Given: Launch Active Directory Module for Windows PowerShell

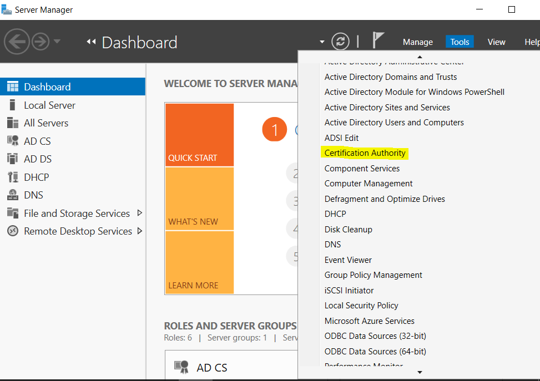Looking at the screenshot, I should point(415,92).
